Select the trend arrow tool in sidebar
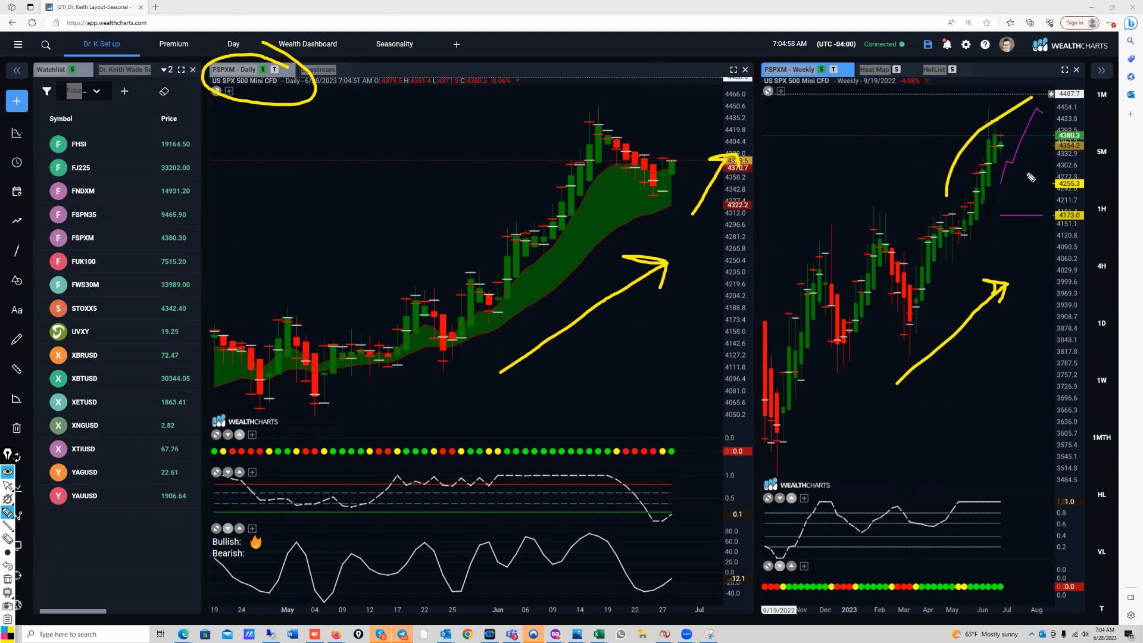 (17, 221)
